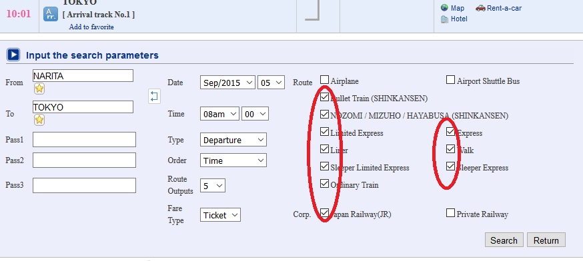Uncheck the Ordinary Train checkbox
Image resolution: width=583 pixels, height=261 pixels.
click(x=325, y=184)
